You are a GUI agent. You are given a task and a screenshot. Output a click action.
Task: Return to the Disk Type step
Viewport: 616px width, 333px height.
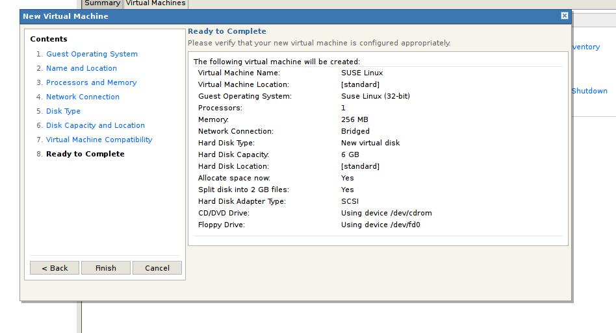pos(63,112)
